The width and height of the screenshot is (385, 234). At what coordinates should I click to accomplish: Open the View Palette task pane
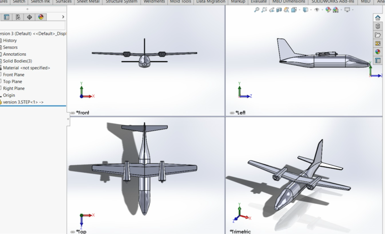(x=377, y=43)
